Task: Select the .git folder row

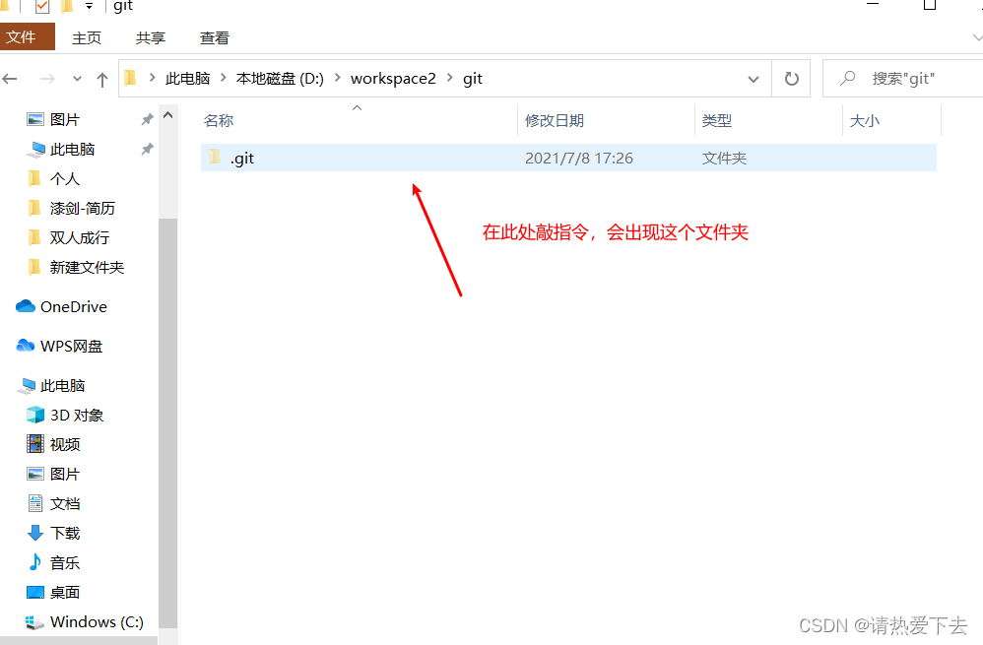Action: (x=568, y=158)
